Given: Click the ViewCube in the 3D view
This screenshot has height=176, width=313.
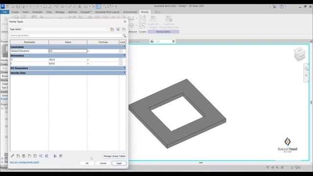Looking at the screenshot, I should coord(299,53).
